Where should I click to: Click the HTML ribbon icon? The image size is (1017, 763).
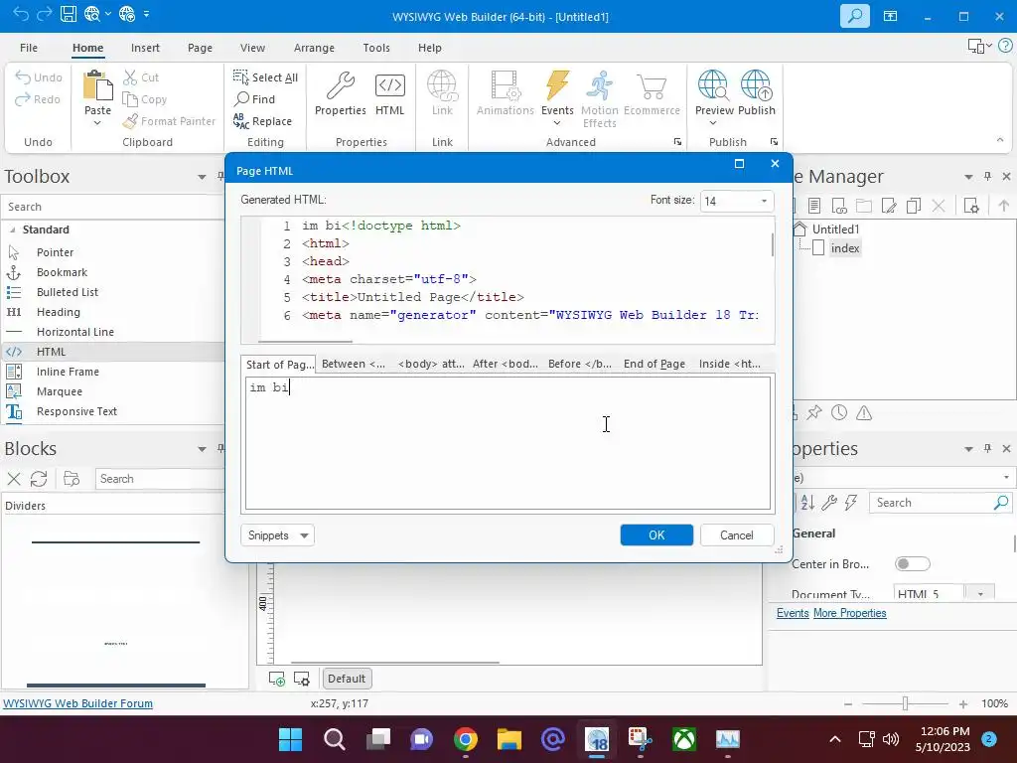(x=389, y=93)
